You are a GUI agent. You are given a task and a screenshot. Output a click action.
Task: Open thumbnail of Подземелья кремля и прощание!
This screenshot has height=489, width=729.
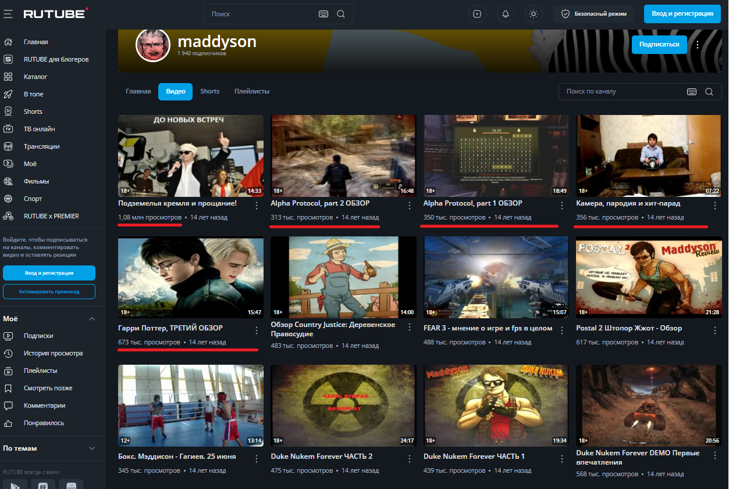point(191,156)
